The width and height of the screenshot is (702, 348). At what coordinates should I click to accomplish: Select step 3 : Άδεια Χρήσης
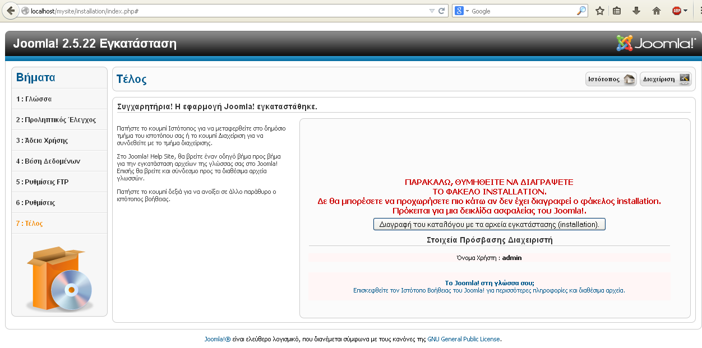(59, 141)
